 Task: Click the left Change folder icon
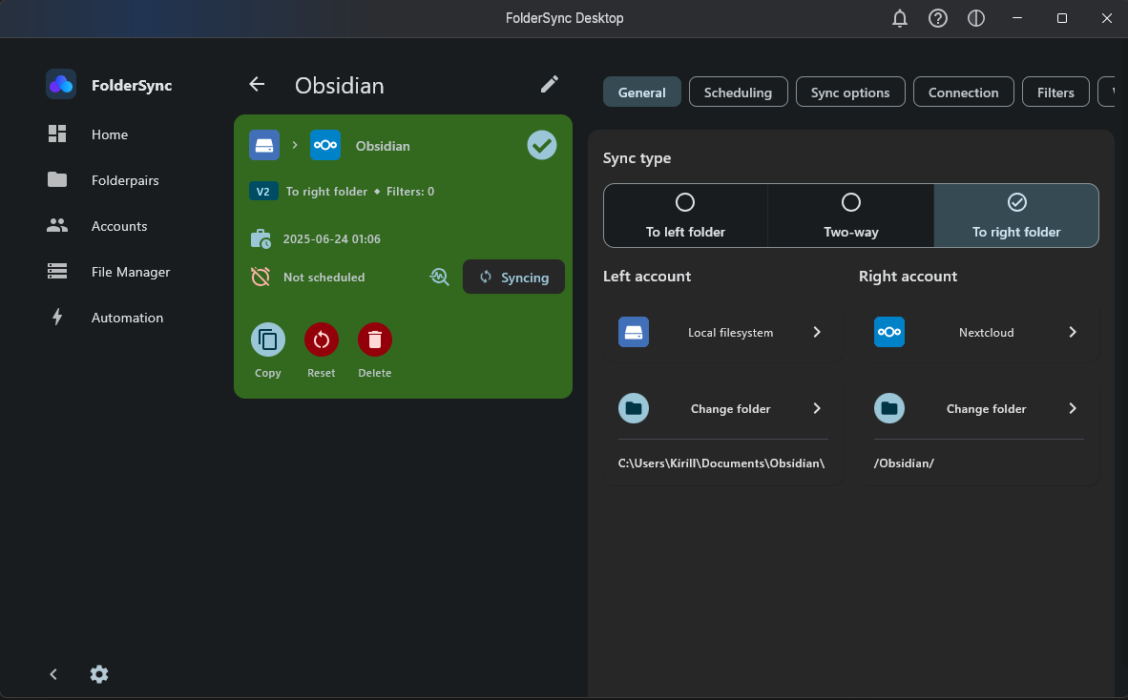tap(634, 408)
